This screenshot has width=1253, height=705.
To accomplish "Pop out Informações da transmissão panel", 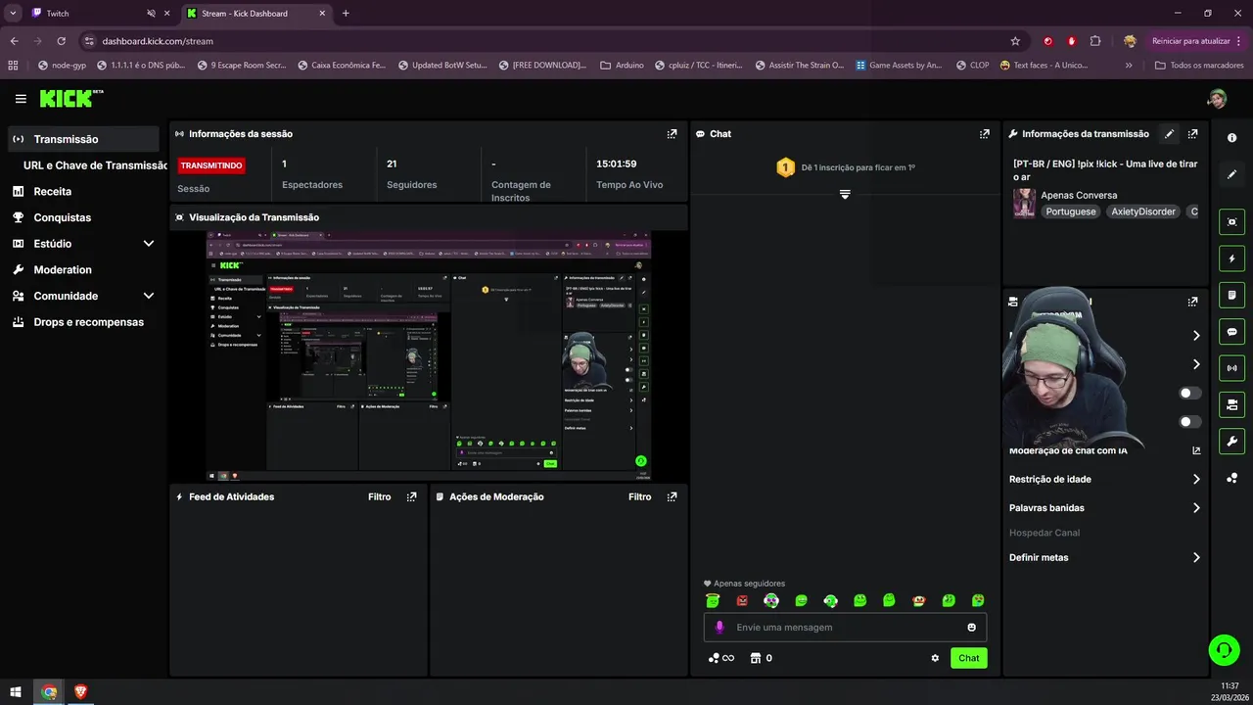I will tap(1192, 134).
